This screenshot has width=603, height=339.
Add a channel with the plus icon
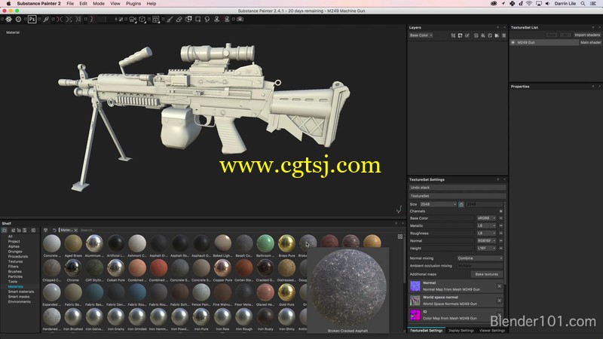[x=500, y=212]
